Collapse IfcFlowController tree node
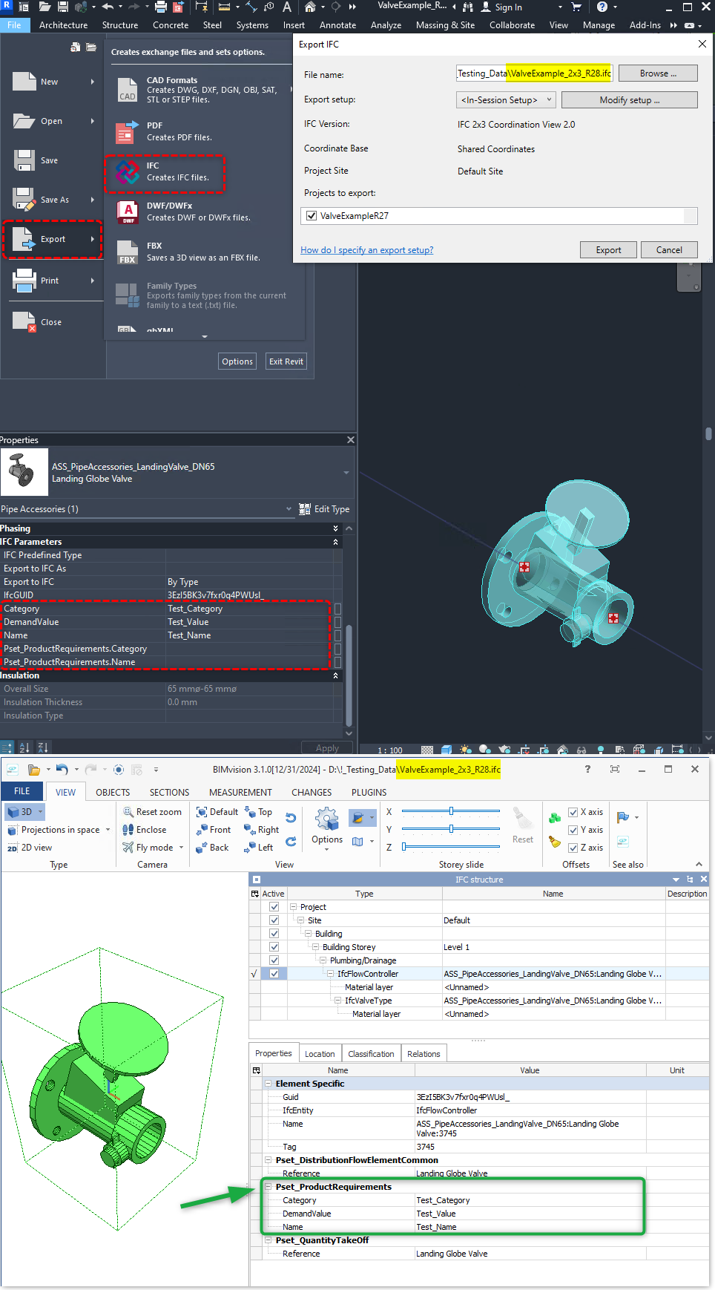This screenshot has width=715, height=1290. (x=331, y=974)
